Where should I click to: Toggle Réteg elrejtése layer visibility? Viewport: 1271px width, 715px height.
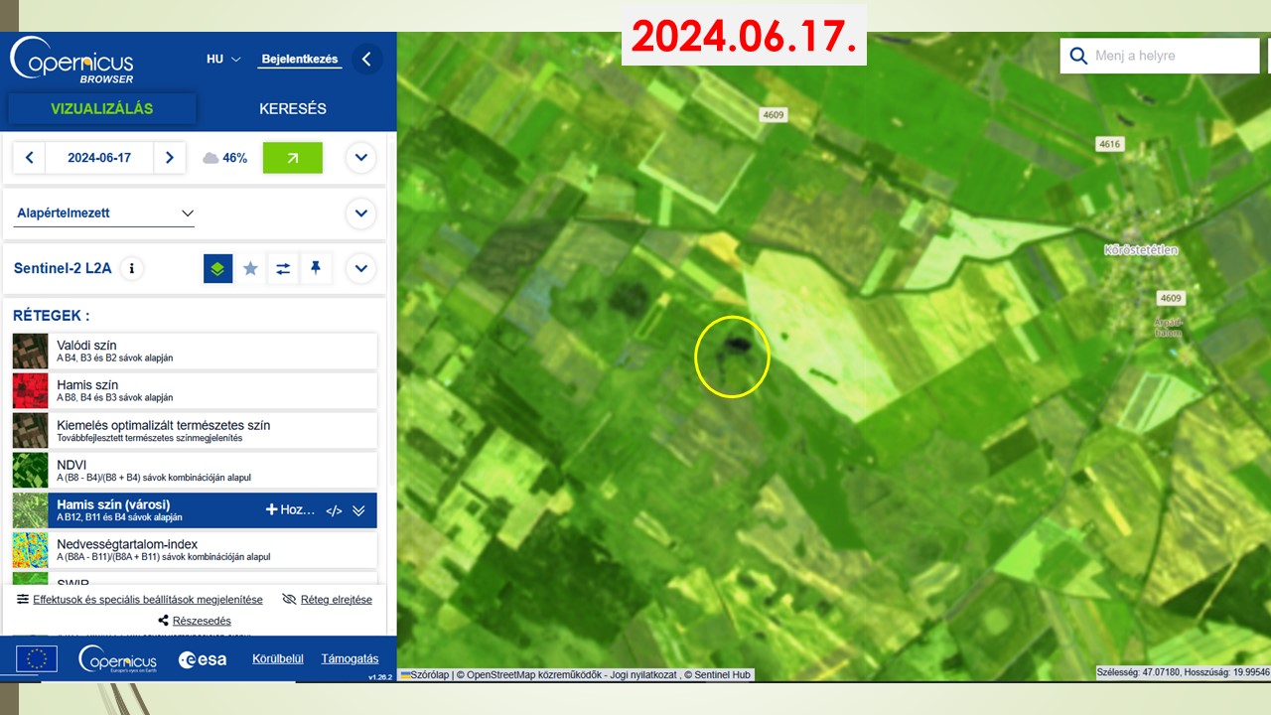click(x=328, y=600)
